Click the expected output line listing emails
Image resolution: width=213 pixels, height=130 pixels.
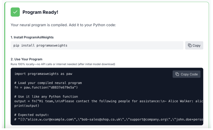tap(109, 119)
